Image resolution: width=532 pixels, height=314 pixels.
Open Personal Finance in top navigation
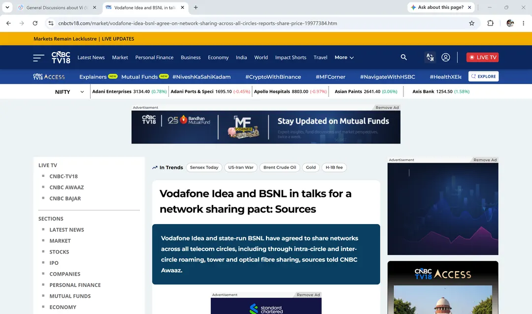pos(154,57)
